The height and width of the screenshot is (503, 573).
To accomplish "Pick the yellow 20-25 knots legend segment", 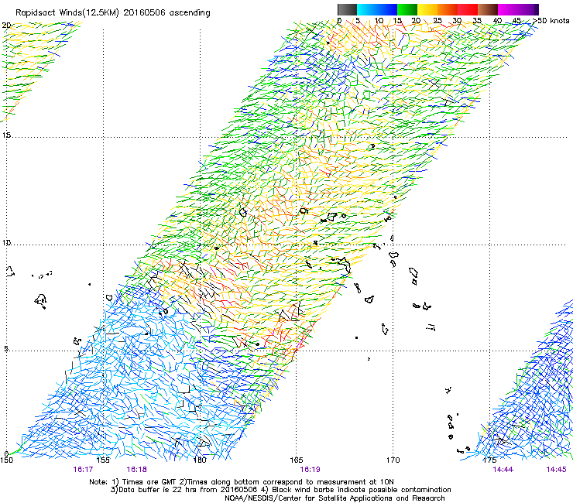I will click(x=427, y=9).
